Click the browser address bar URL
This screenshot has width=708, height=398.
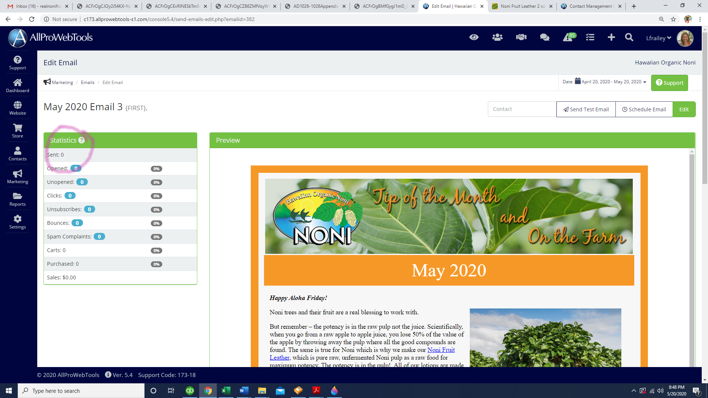coord(169,19)
